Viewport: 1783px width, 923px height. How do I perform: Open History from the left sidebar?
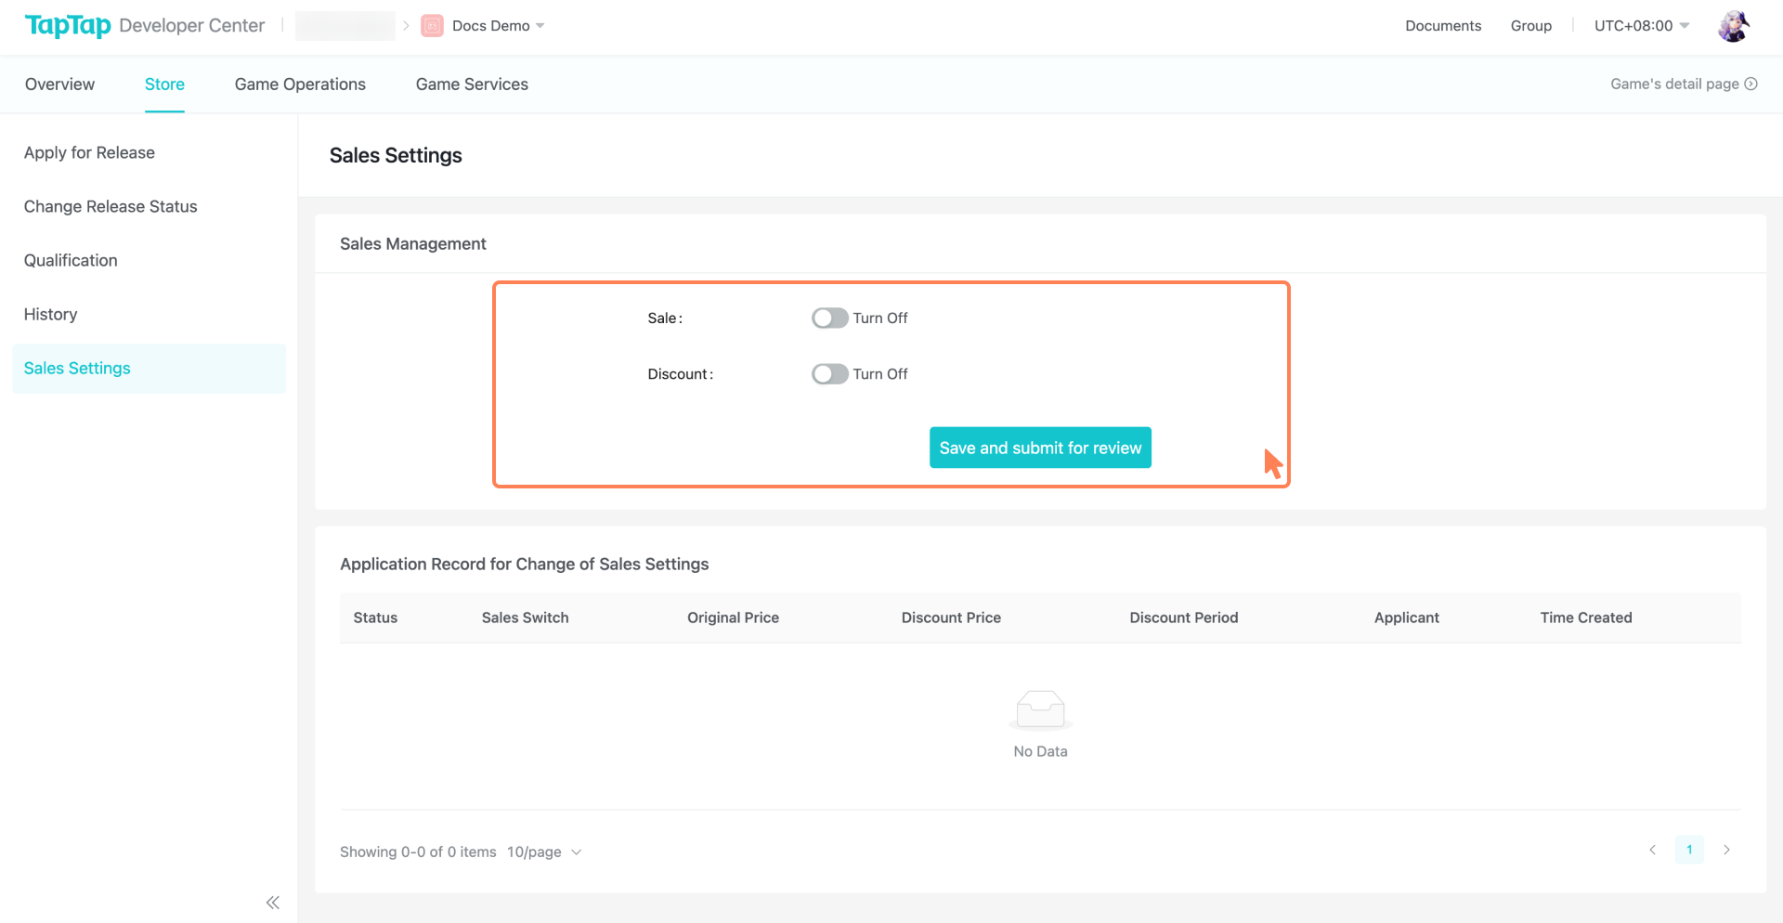(50, 314)
